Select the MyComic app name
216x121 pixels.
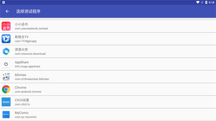(x=22, y=113)
